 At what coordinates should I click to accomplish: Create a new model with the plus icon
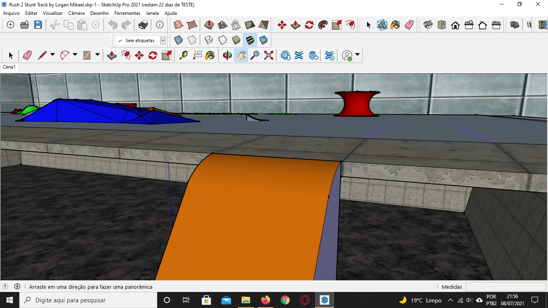(11, 25)
